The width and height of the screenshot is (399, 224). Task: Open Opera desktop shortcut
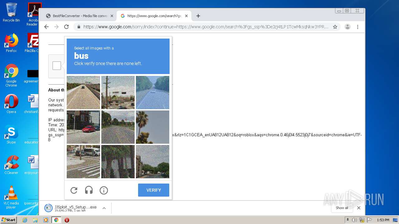pos(11,104)
